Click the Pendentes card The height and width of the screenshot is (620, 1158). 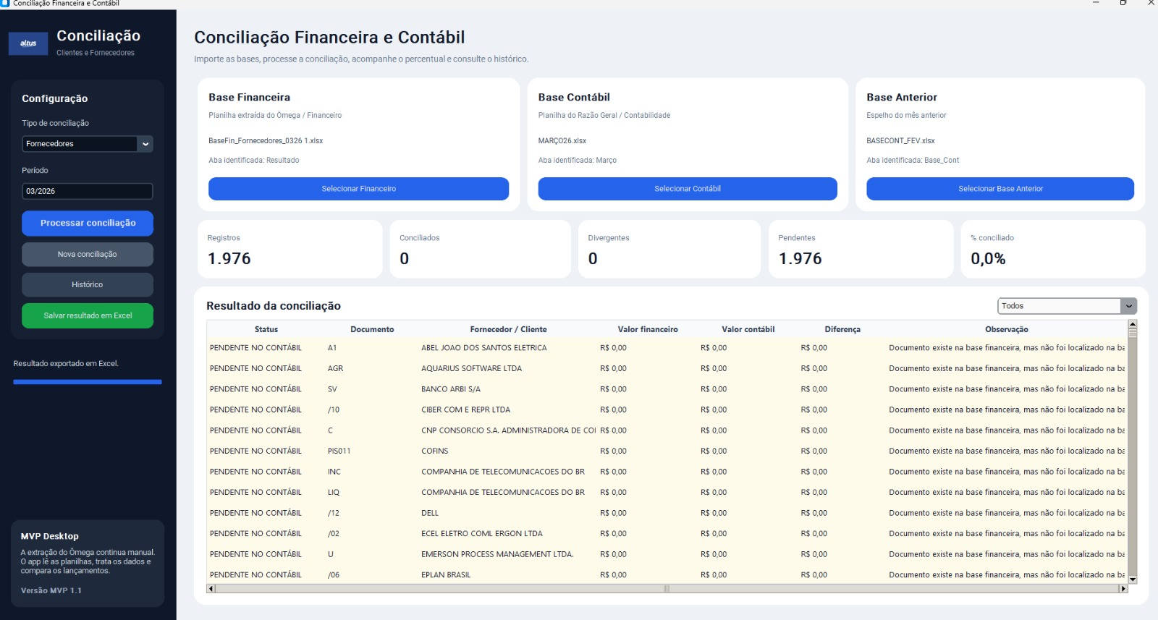pyautogui.click(x=861, y=249)
